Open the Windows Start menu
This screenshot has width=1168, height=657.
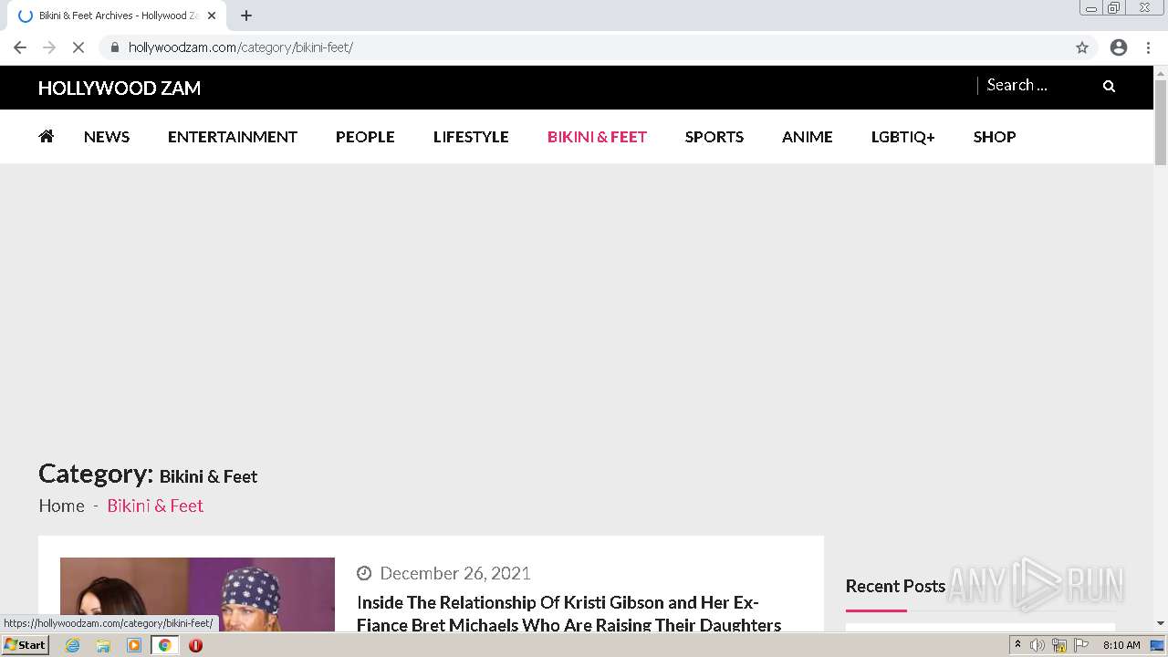click(25, 645)
